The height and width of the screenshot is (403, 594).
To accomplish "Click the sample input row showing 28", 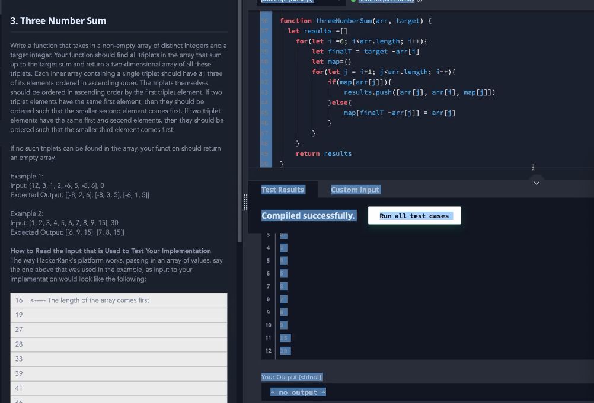I will [x=119, y=345].
